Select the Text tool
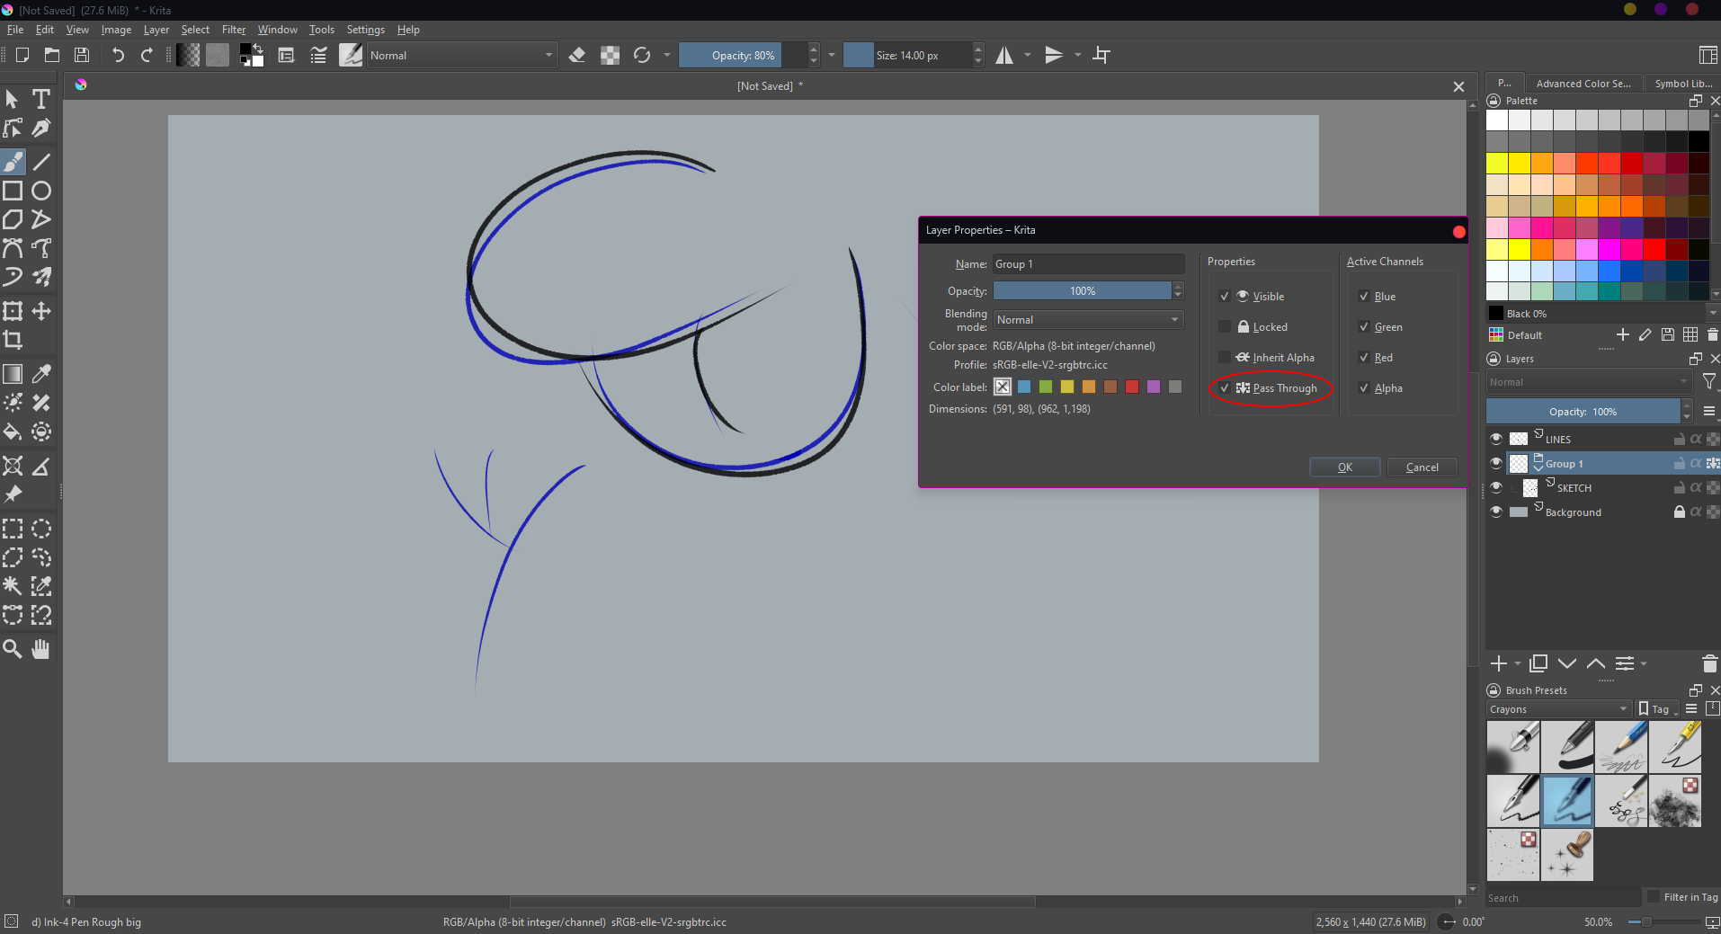The image size is (1721, 934). point(40,99)
